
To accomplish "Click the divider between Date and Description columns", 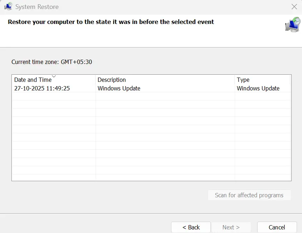I will [96, 80].
